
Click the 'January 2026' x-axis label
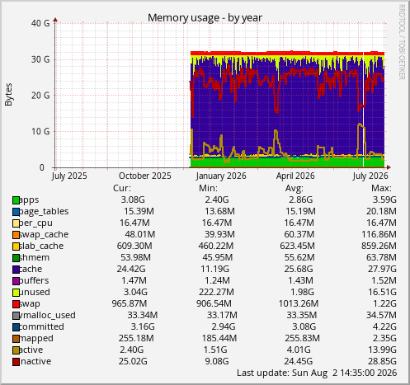tap(221, 176)
